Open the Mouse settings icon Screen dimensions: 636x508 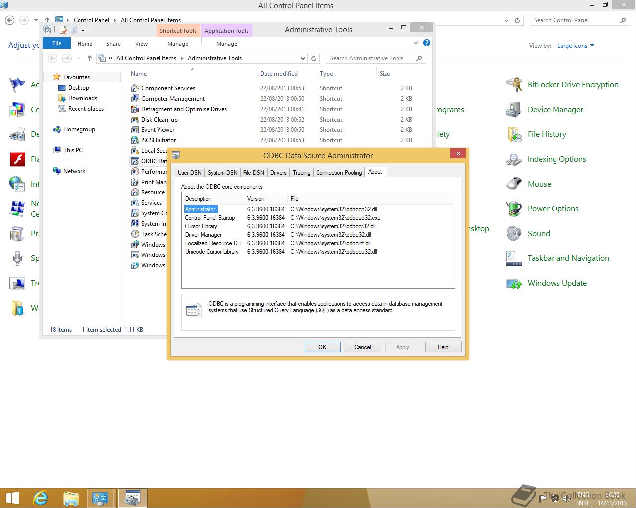514,184
